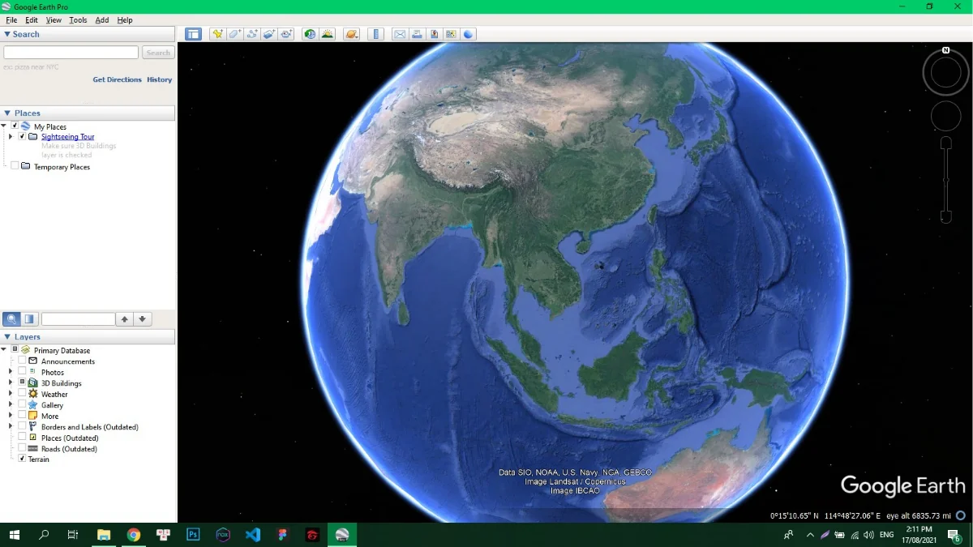Check the Temporary Places checkbox
973x547 pixels.
(x=15, y=166)
